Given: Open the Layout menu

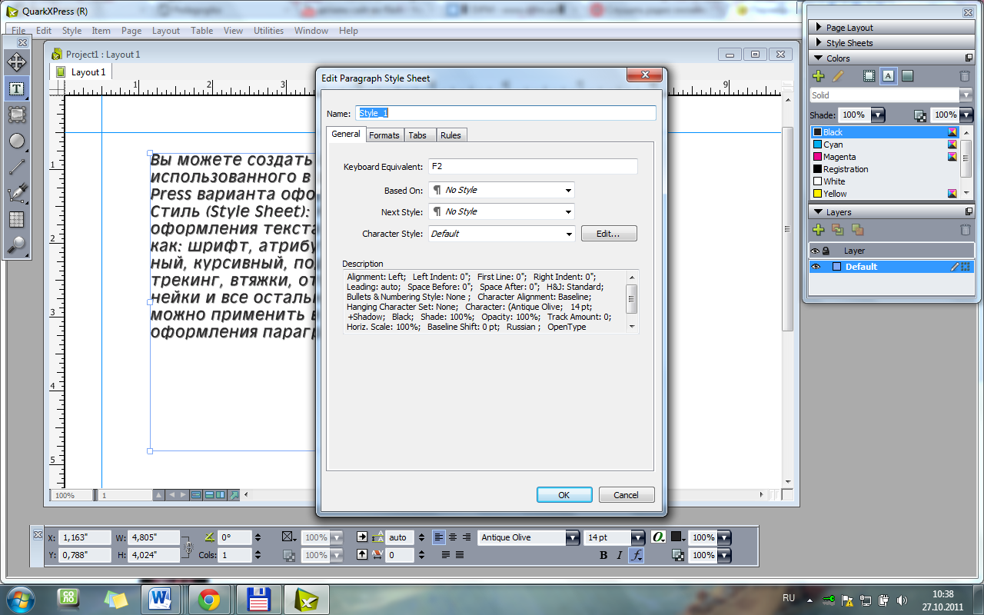Looking at the screenshot, I should click(x=166, y=31).
